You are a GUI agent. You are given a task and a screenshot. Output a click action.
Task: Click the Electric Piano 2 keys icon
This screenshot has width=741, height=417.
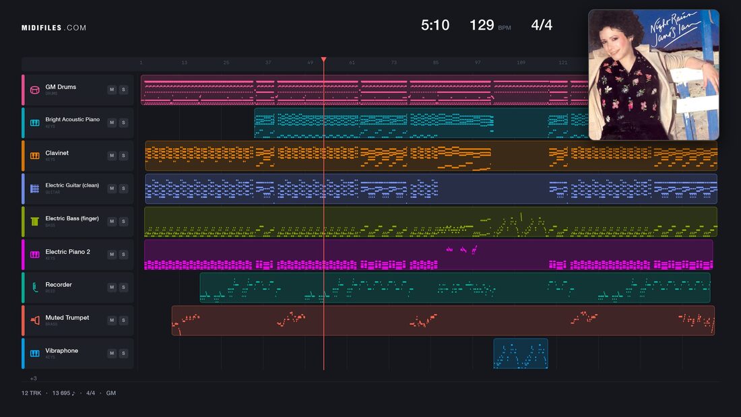coord(34,255)
